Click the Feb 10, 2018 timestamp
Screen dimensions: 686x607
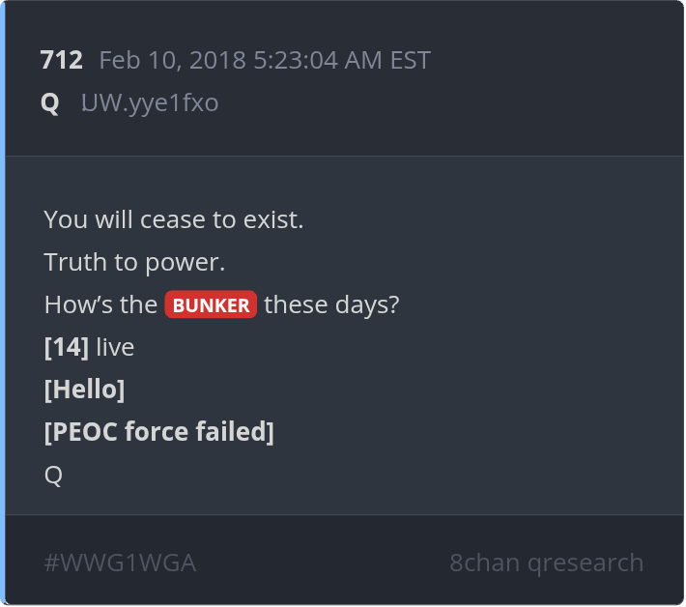tap(265, 61)
